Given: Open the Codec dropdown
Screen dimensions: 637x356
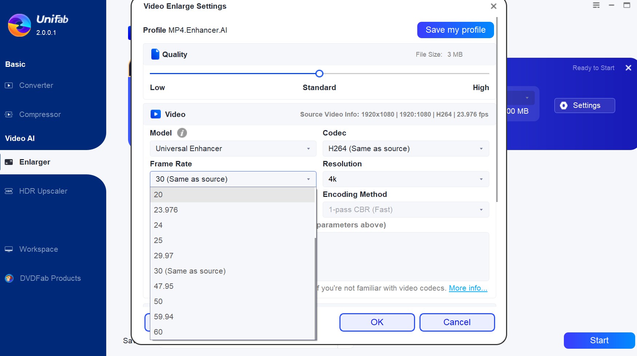Looking at the screenshot, I should point(405,149).
